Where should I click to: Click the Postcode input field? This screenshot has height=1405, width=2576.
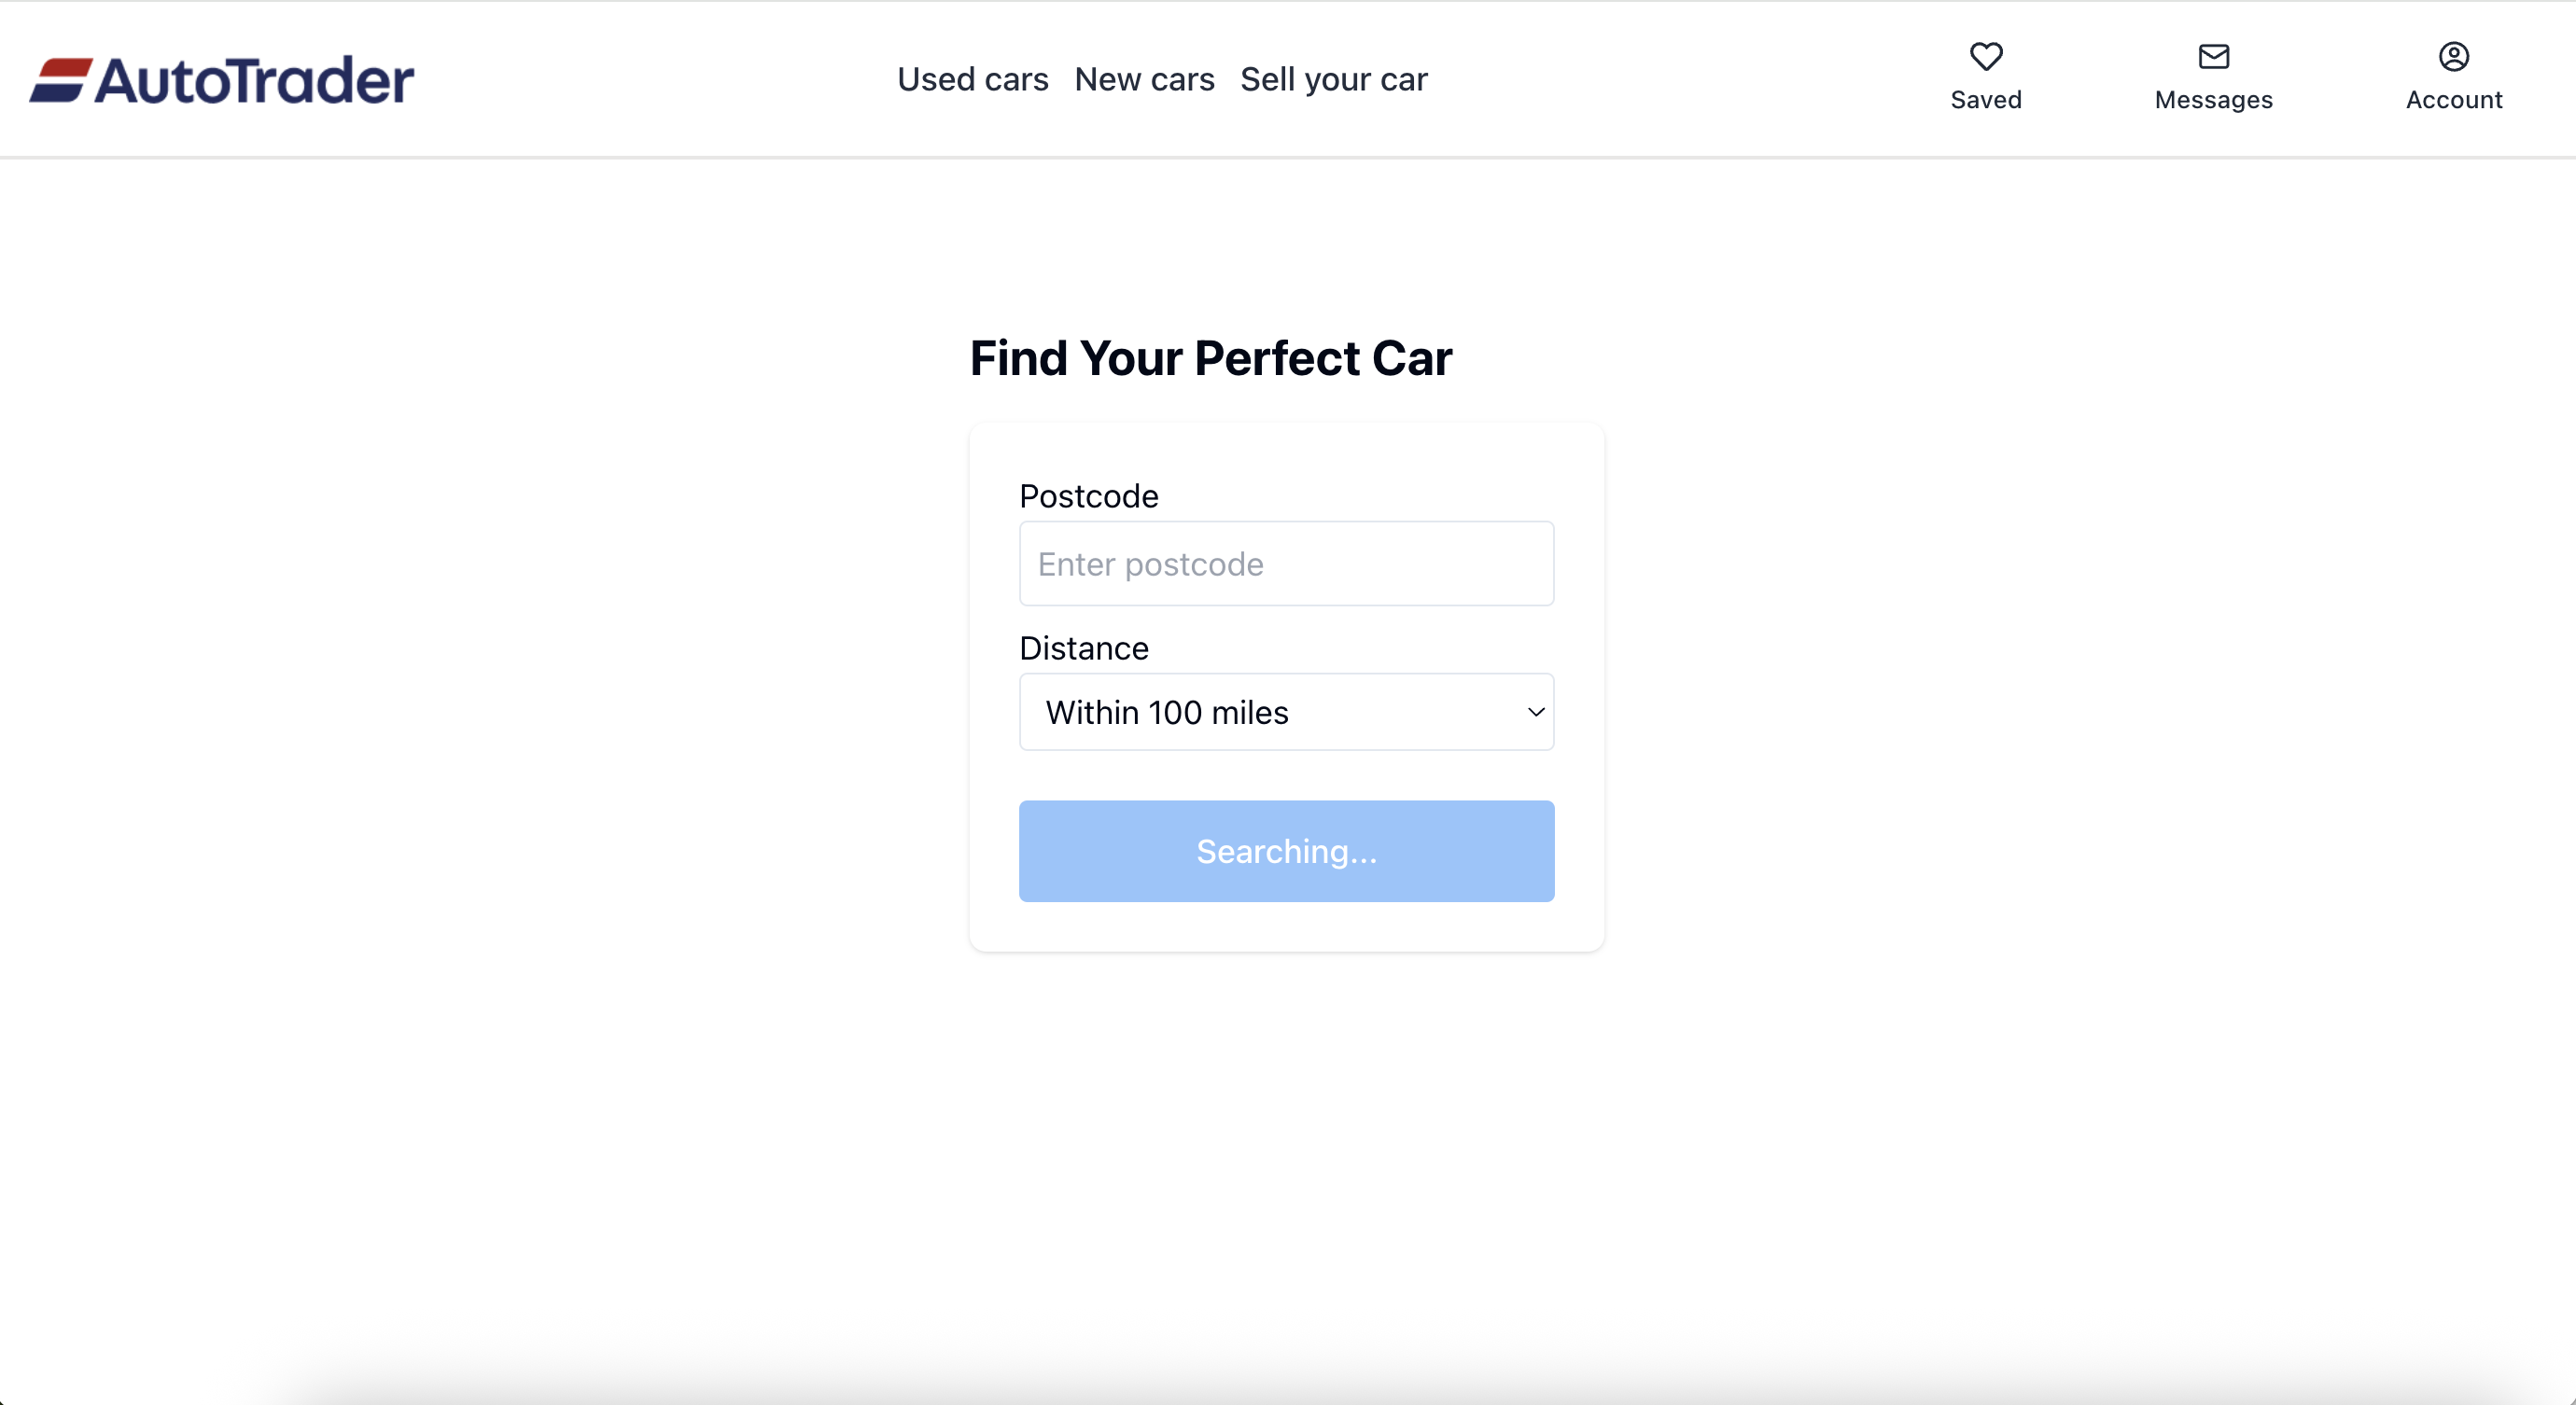click(1286, 563)
